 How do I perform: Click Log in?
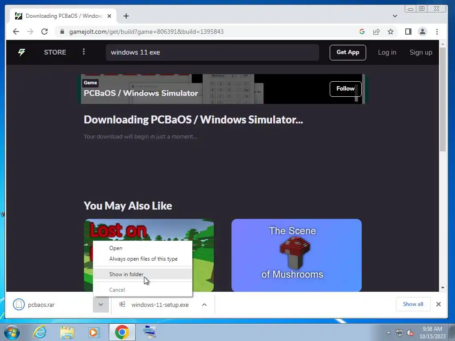(x=387, y=52)
